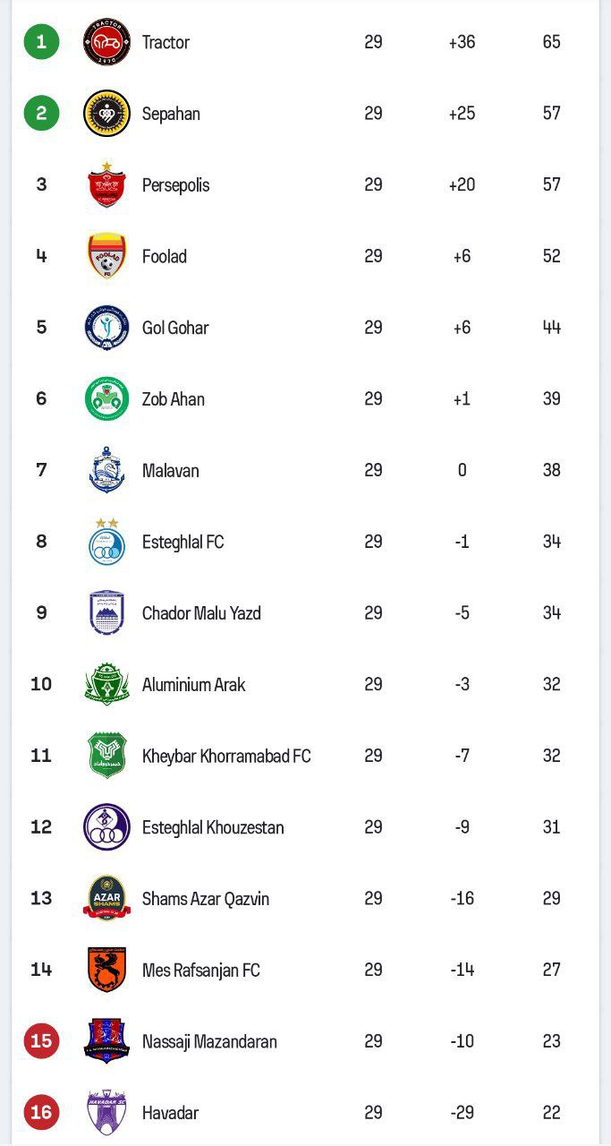Click the Mes Rafsanjan orange crest

point(106,970)
